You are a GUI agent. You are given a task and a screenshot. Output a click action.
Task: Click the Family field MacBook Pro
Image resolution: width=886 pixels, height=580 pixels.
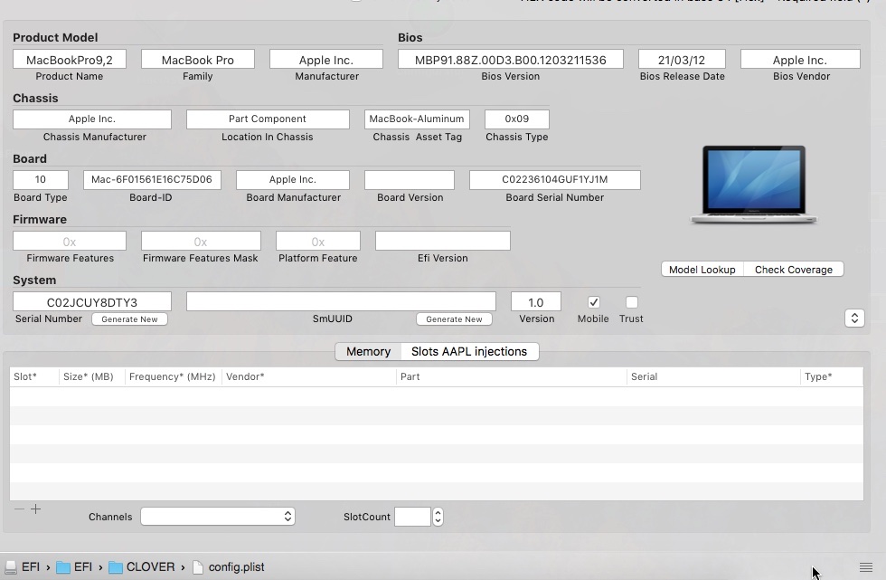[x=198, y=60]
